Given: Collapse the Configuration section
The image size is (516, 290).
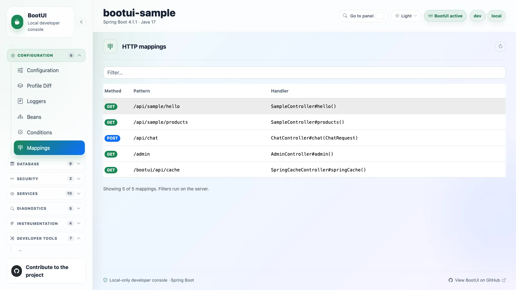Looking at the screenshot, I should [46, 55].
